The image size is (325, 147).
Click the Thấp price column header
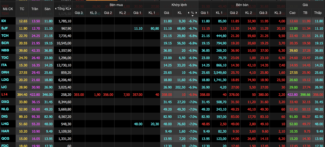click(318, 13)
